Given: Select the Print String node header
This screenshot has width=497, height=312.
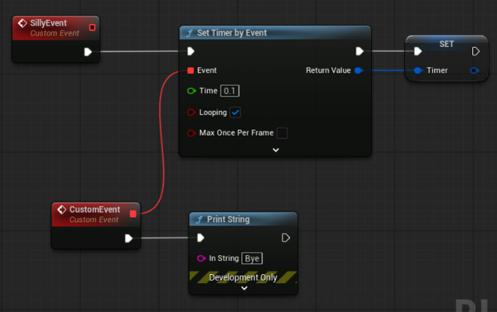Looking at the screenshot, I should [x=243, y=219].
